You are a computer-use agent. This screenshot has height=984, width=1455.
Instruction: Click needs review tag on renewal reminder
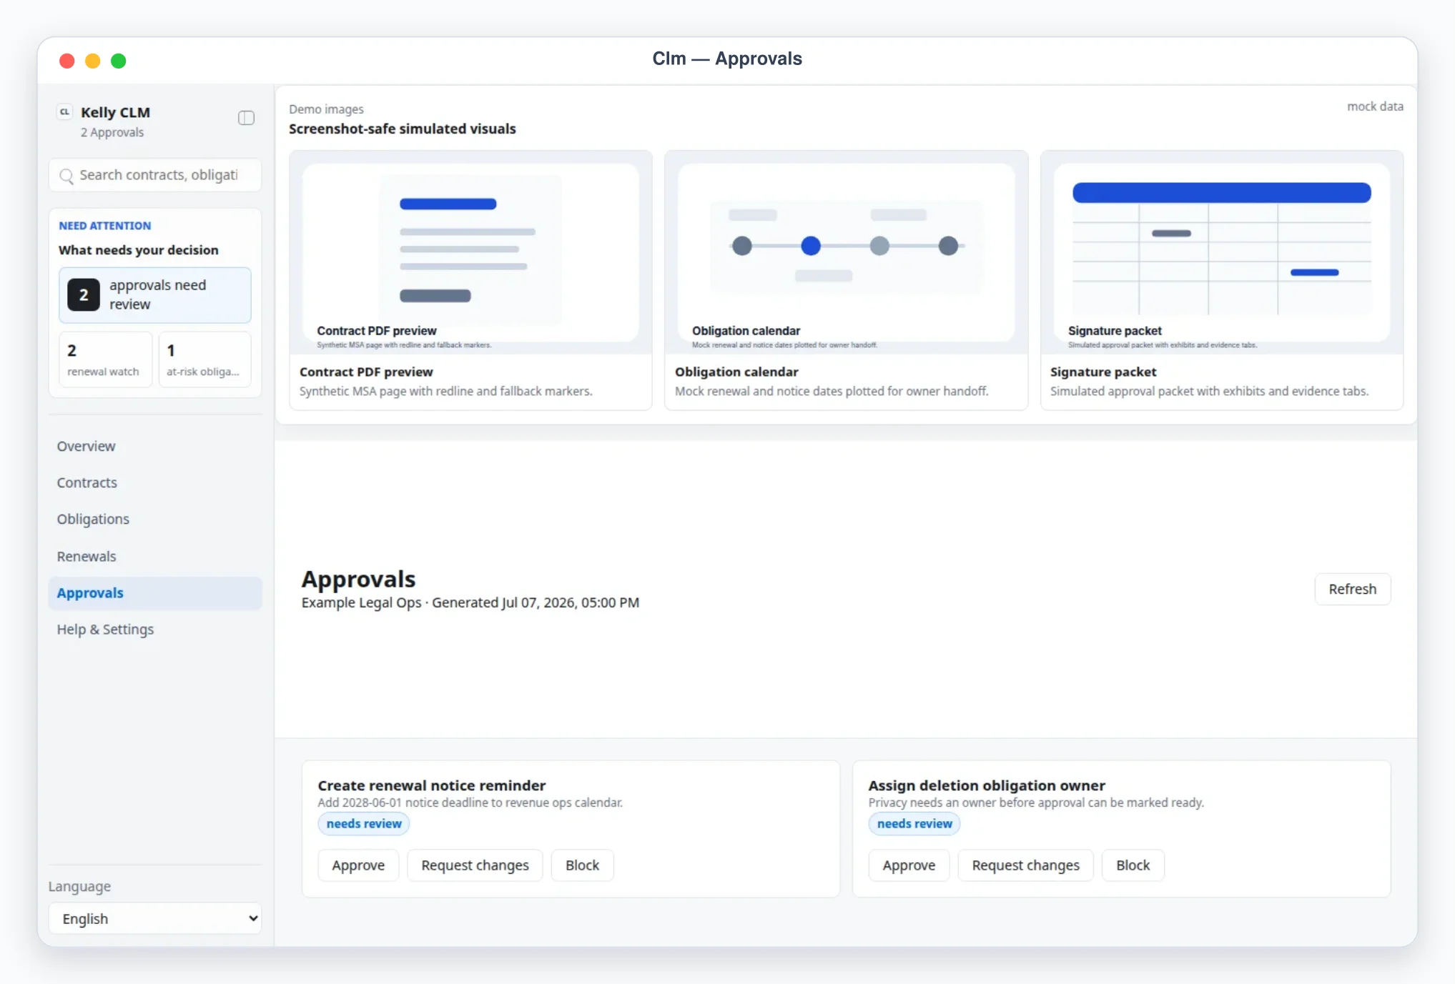pyautogui.click(x=364, y=824)
